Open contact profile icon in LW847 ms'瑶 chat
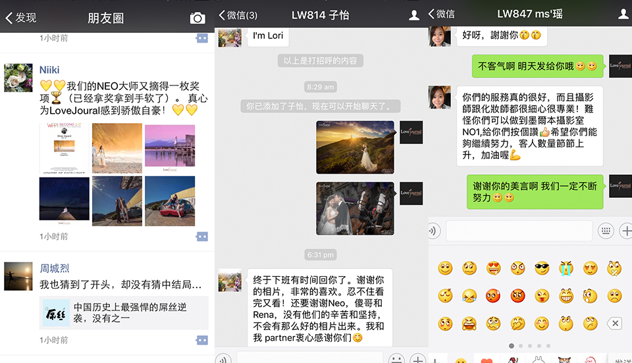632x363 pixels. [623, 14]
